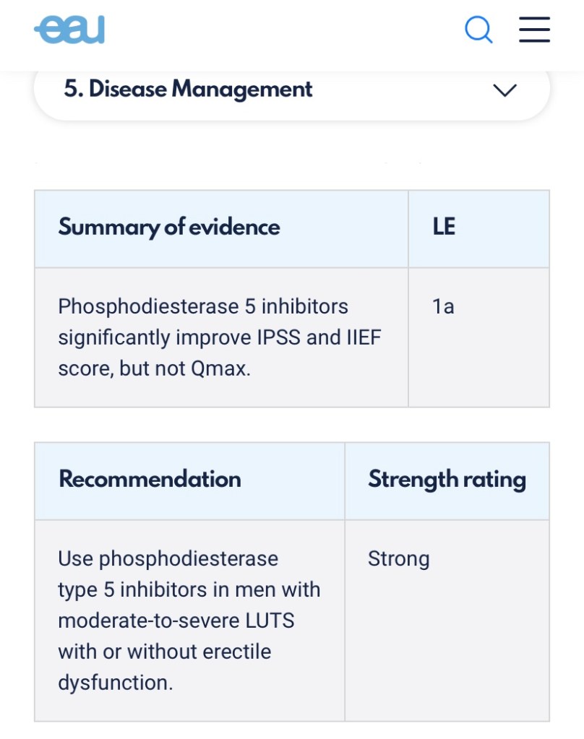584x739 pixels.
Task: Select the "1a" evidence level cell
Action: tap(443, 306)
